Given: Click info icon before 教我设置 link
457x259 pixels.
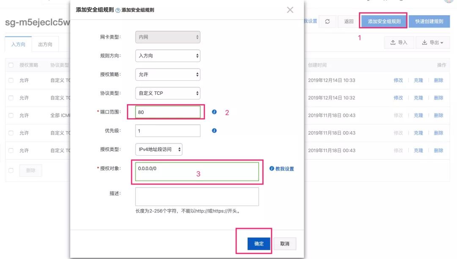Looking at the screenshot, I should pyautogui.click(x=272, y=168).
